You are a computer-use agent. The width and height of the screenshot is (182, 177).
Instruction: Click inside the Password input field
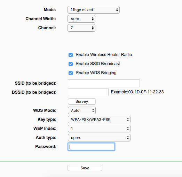click(x=92, y=147)
